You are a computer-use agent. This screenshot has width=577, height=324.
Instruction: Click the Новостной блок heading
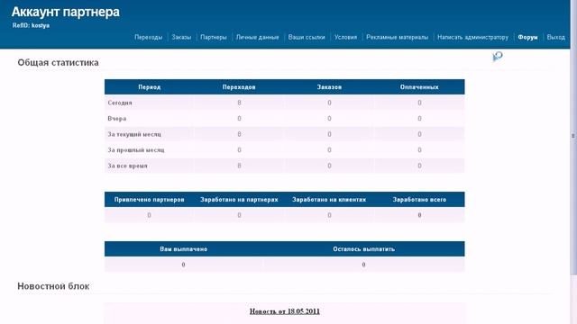tap(53, 286)
